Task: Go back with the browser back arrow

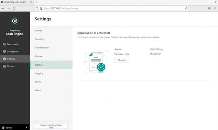Action: (3, 8)
